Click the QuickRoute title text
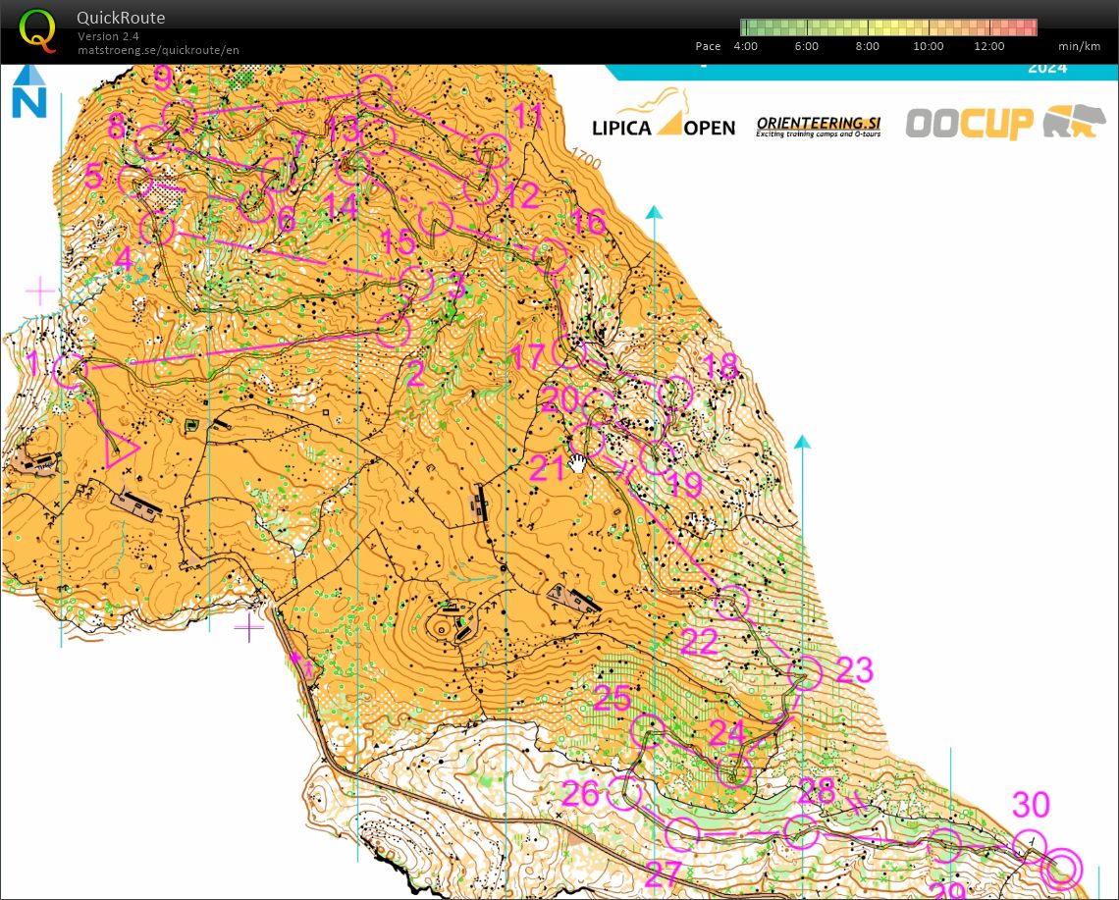The width and height of the screenshot is (1119, 900). (120, 17)
